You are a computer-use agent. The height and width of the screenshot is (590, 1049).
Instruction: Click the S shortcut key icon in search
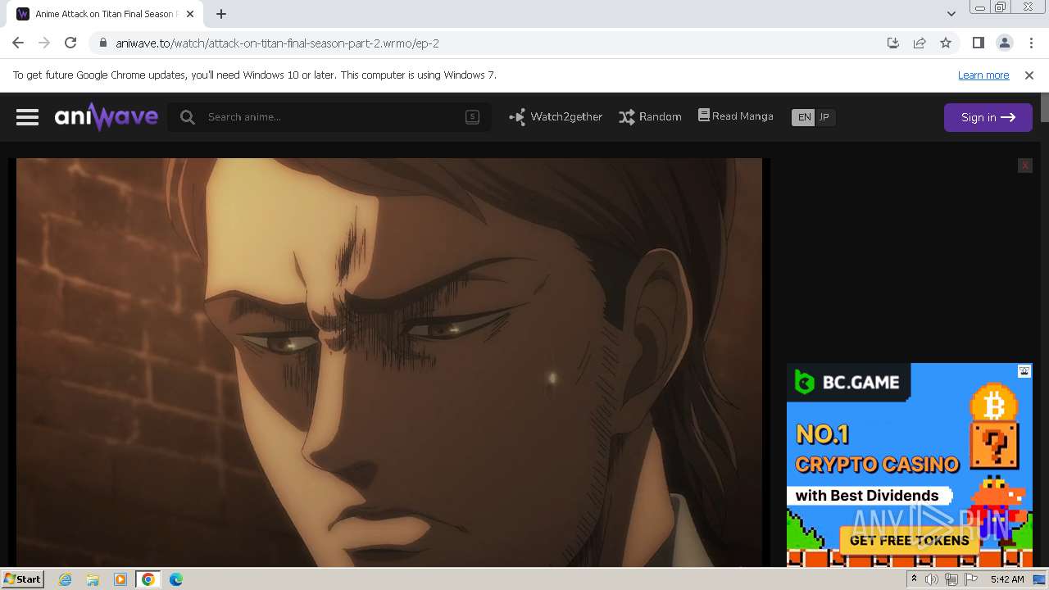(x=472, y=117)
